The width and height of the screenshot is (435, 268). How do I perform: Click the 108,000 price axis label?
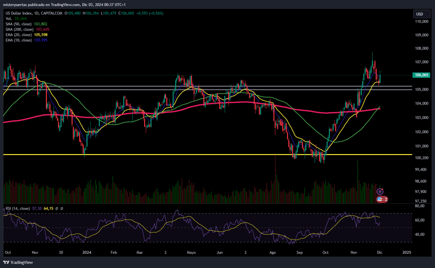422,48
